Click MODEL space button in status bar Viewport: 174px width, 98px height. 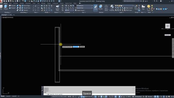coord(70,97)
